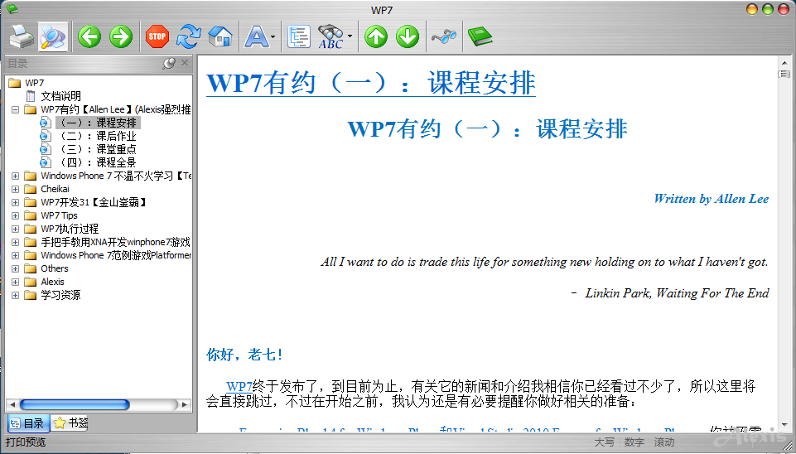Screen dimensions: 796x454
Task: Select the Others folder
Action: point(55,268)
